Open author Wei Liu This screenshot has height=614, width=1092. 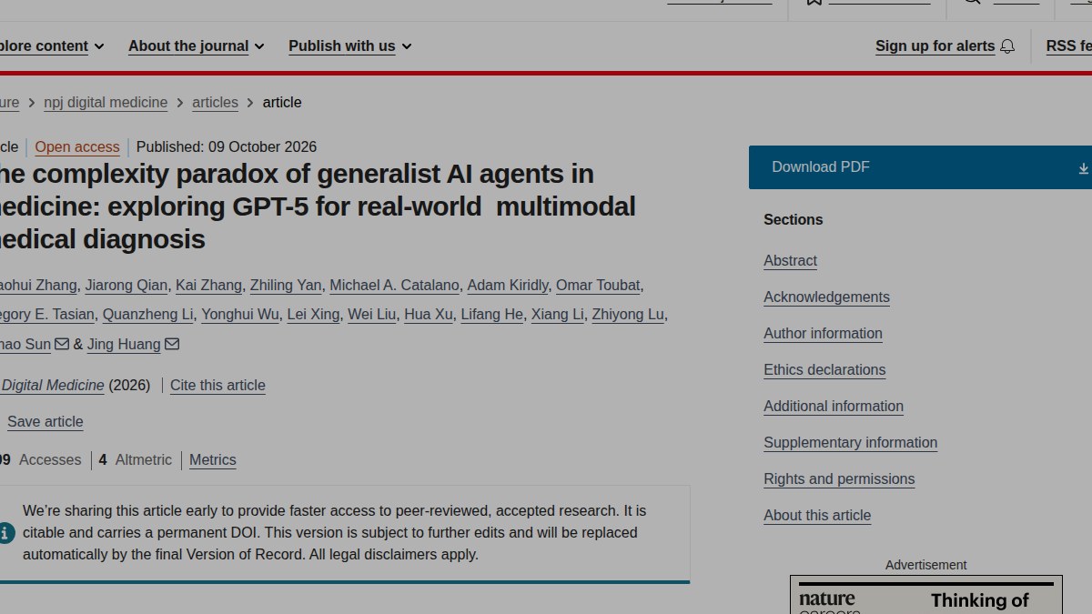372,315
